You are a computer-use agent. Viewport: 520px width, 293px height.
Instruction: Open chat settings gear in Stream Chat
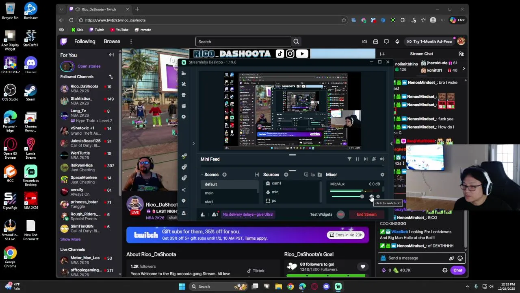tap(445, 270)
